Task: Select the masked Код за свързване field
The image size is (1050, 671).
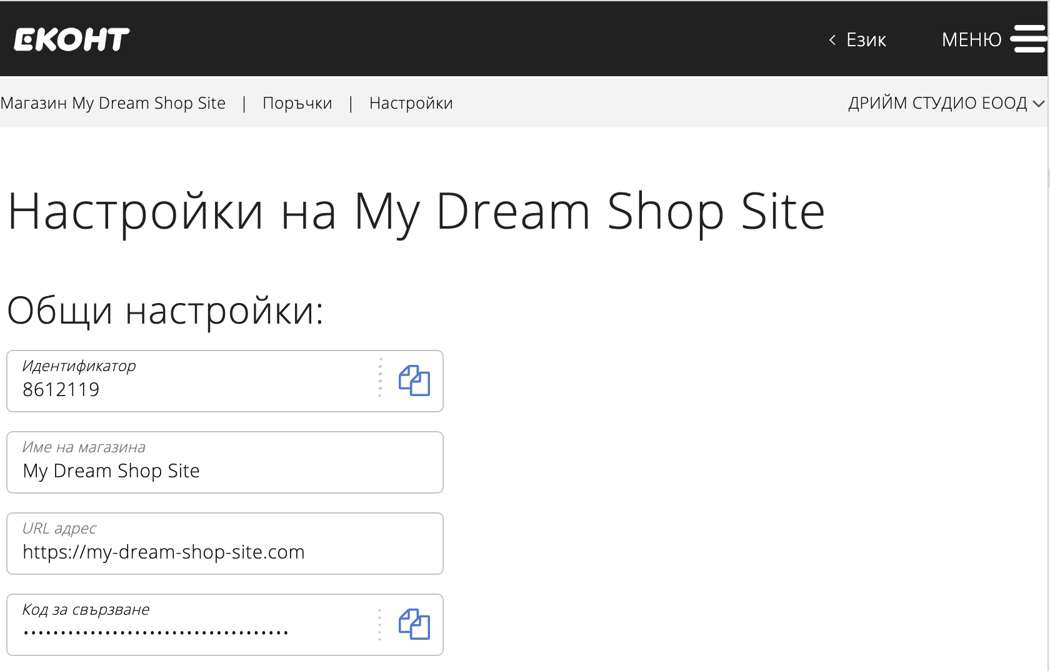Action: (187, 632)
